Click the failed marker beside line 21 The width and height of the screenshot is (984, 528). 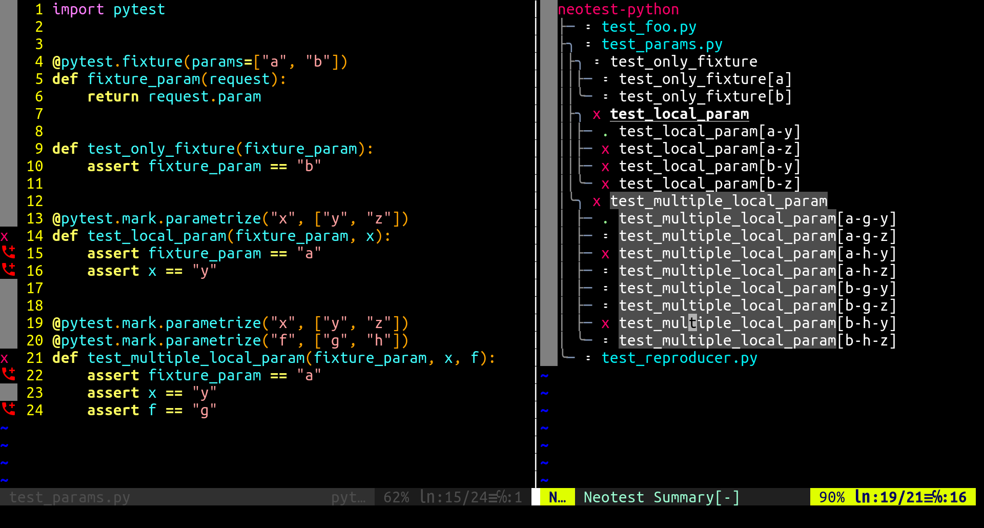coord(5,359)
